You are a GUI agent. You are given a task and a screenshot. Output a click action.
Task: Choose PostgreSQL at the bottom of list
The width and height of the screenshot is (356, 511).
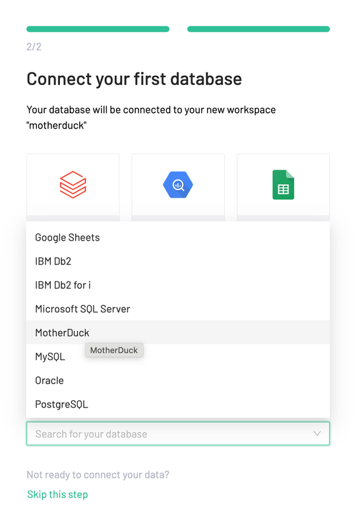point(178,404)
